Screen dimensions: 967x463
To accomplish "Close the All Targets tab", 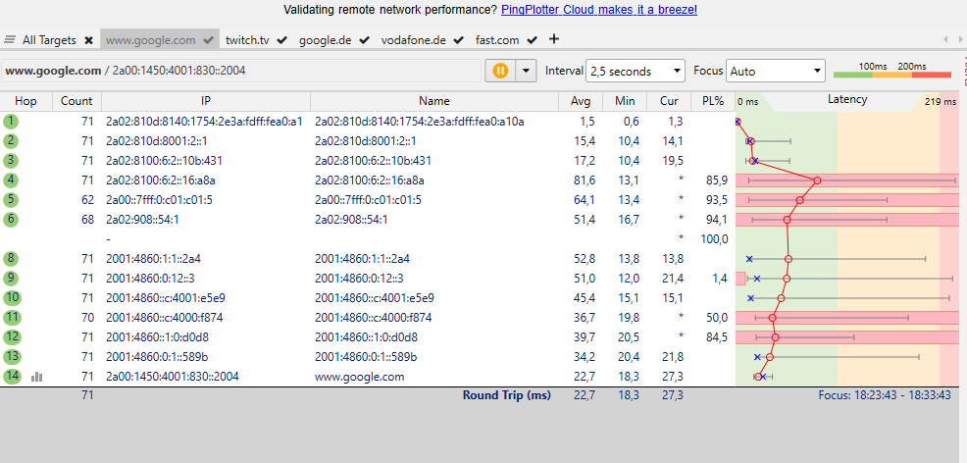I will 89,40.
